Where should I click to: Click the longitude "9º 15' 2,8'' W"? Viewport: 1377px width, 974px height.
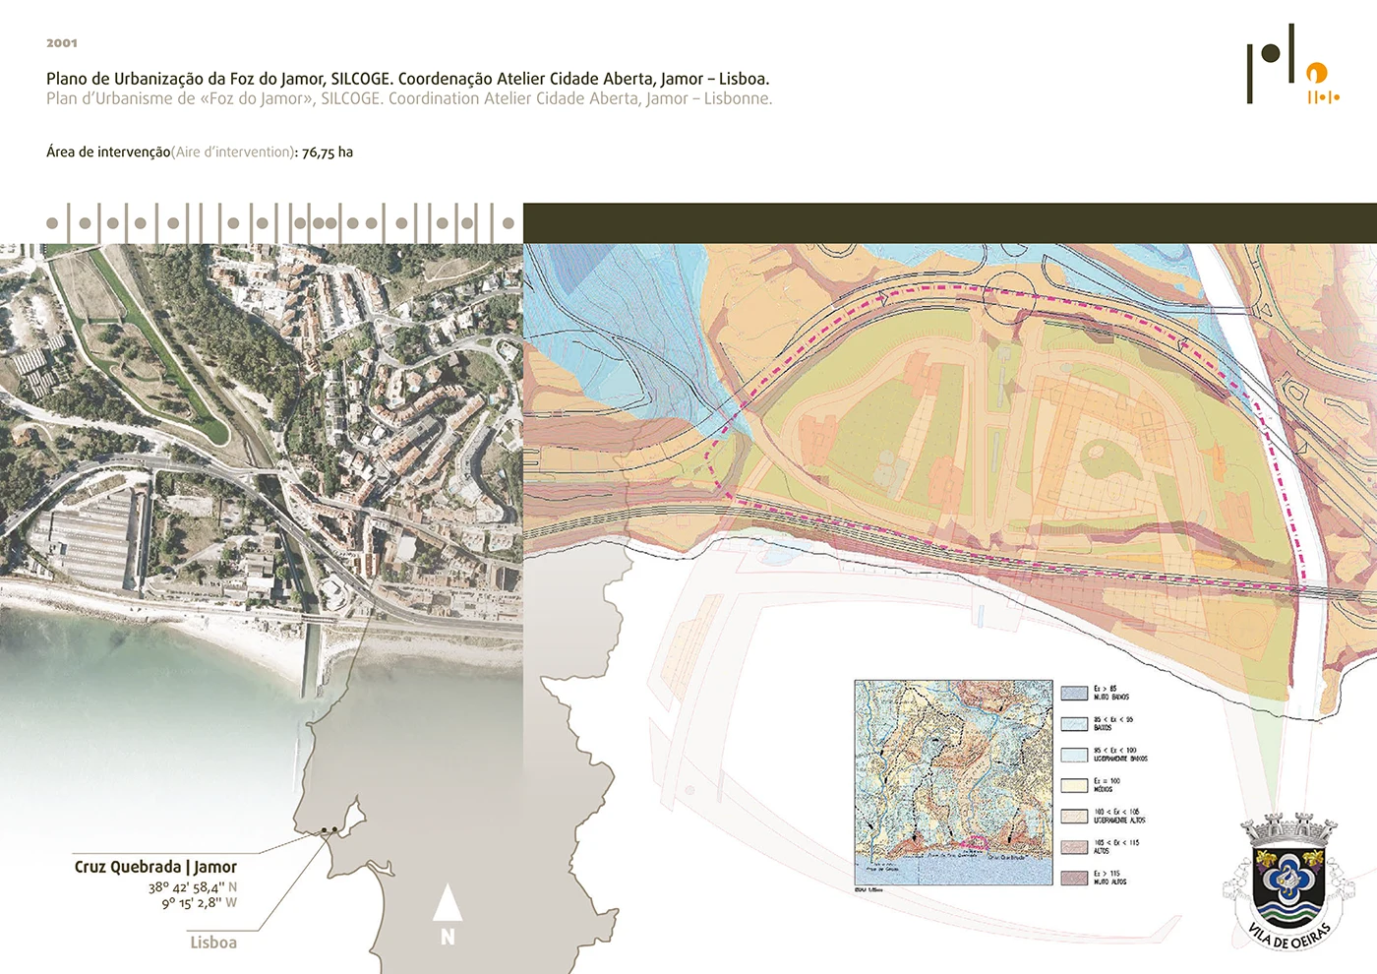[x=200, y=903]
